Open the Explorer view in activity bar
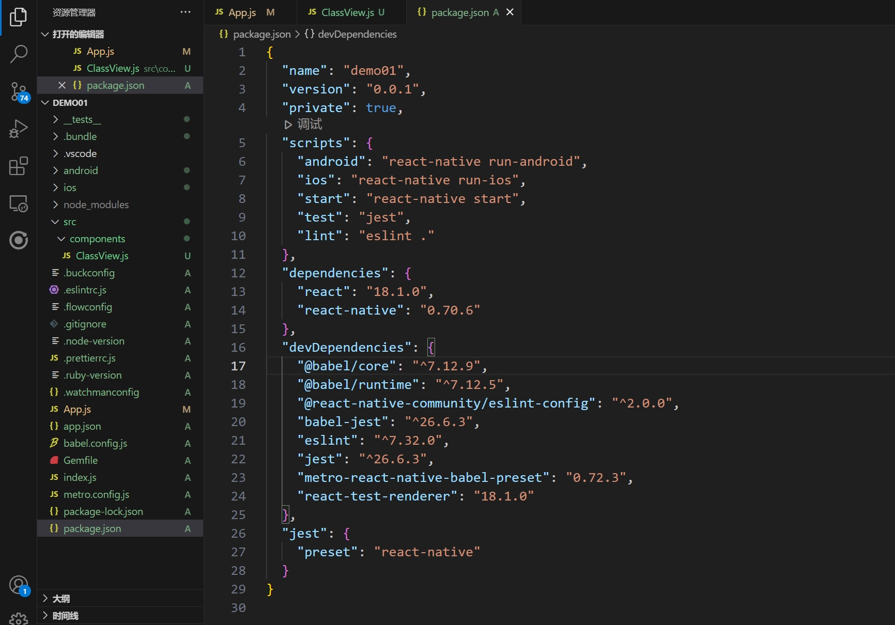895x625 pixels. [x=19, y=17]
